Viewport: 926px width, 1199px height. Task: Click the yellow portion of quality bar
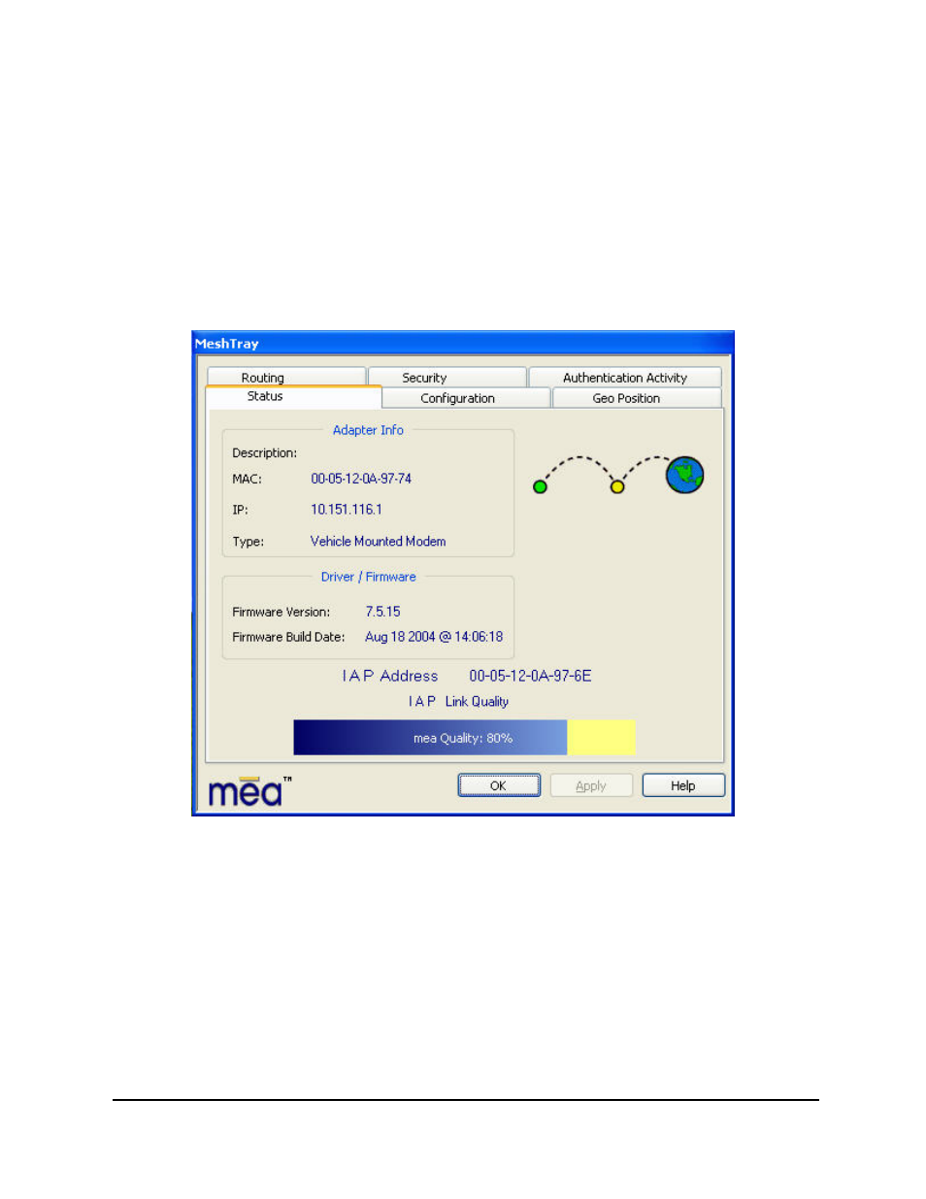(x=601, y=738)
